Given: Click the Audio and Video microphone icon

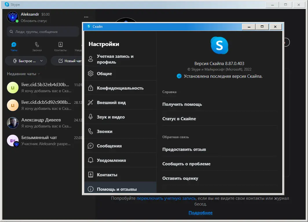Looking at the screenshot, I should pos(91,117).
